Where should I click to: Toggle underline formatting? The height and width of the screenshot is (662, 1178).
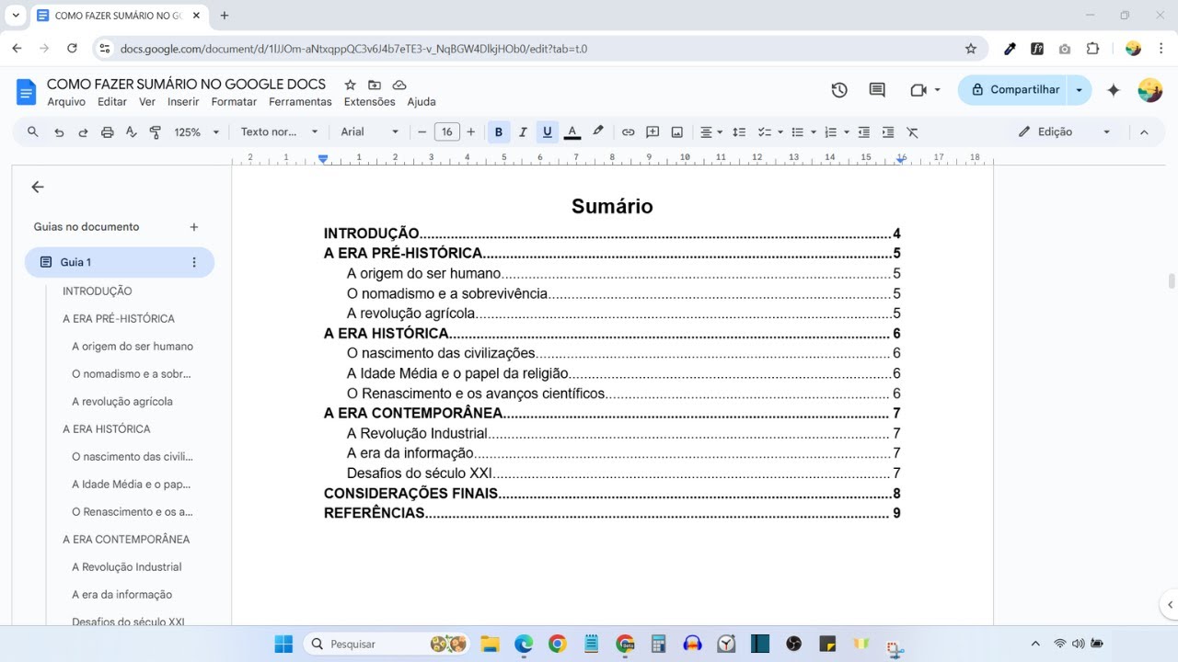[548, 132]
